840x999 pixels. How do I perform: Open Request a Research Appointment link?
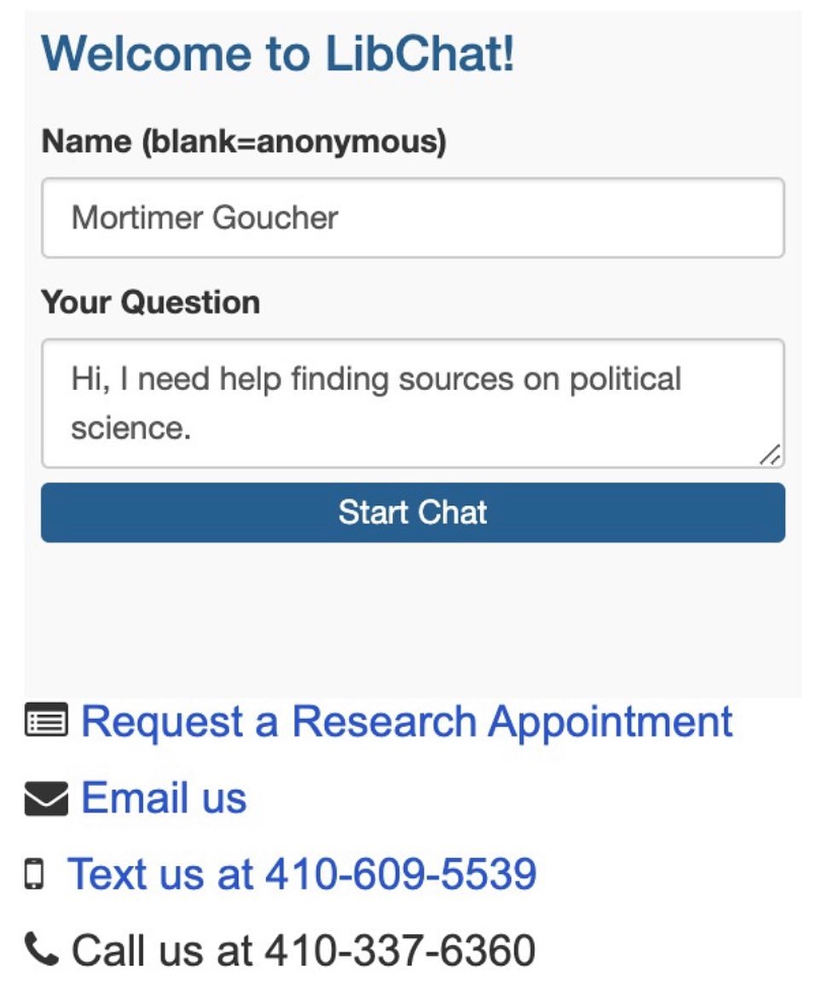pos(407,722)
